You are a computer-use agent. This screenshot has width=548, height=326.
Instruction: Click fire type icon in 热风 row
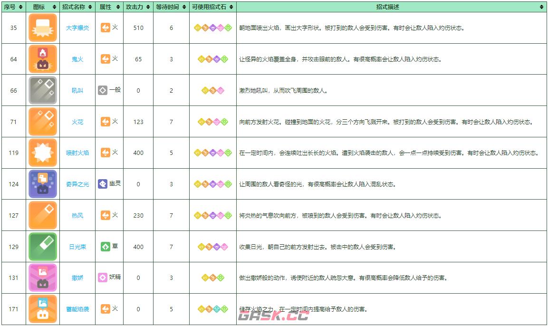point(105,215)
